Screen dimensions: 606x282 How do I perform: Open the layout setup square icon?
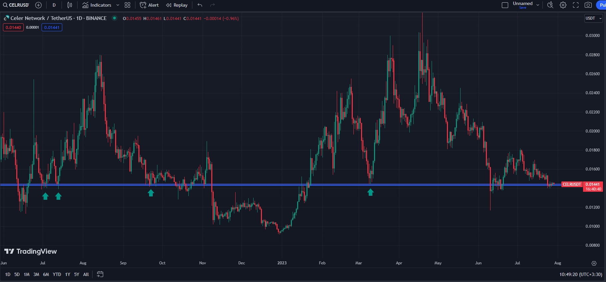[505, 5]
